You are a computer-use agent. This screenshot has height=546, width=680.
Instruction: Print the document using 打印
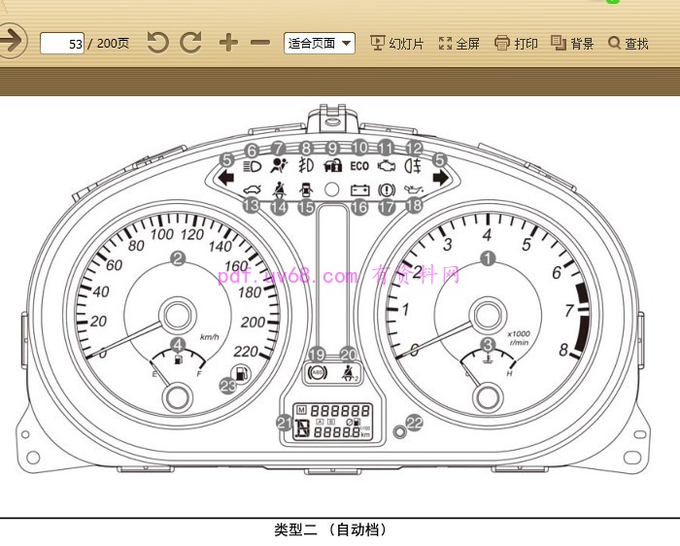516,43
